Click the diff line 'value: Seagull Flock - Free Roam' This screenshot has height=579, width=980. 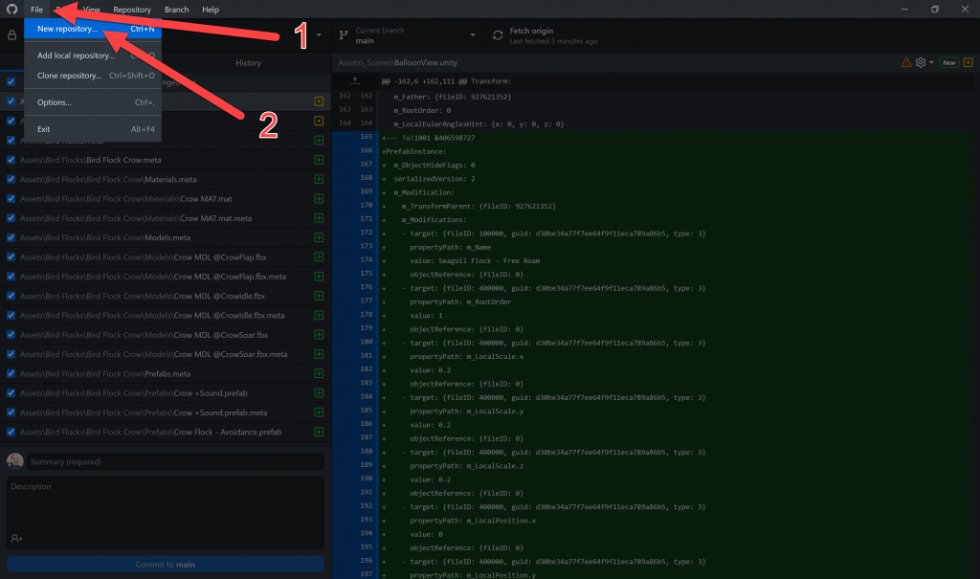coord(475,260)
